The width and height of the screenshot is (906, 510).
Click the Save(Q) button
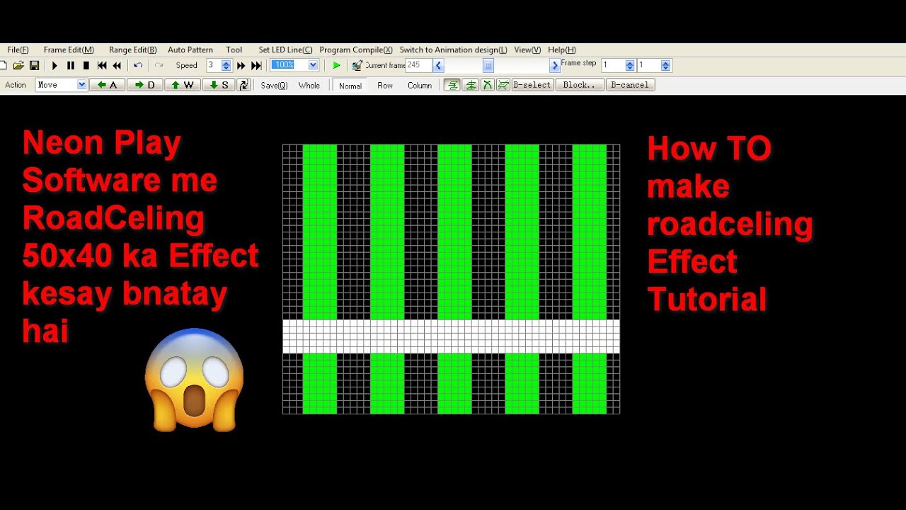pyautogui.click(x=274, y=85)
